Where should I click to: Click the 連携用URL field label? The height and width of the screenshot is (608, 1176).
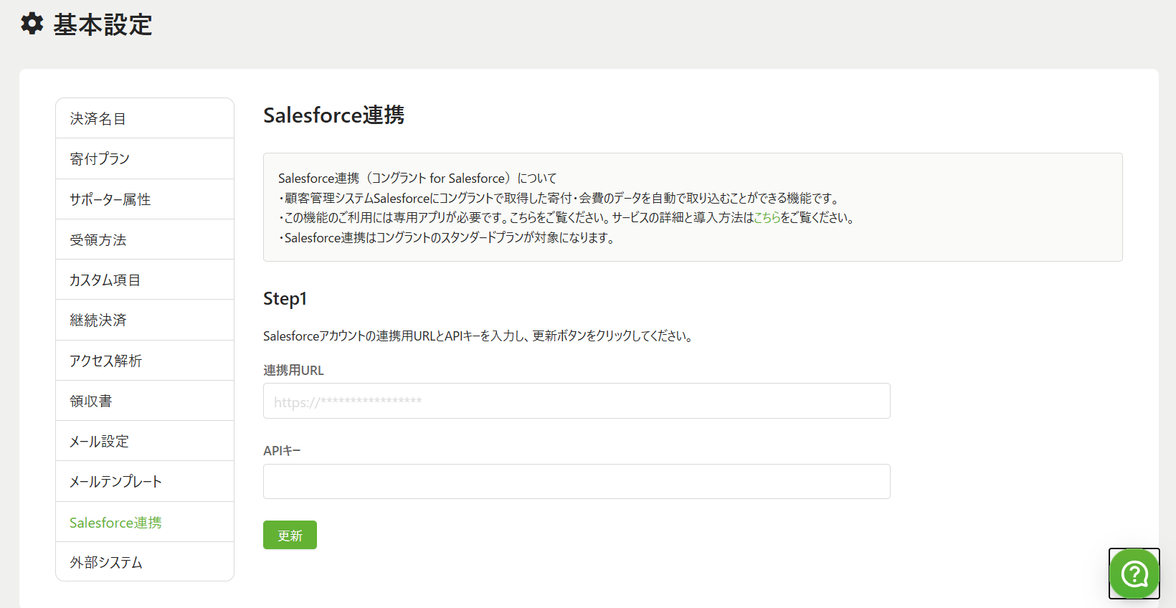point(293,370)
